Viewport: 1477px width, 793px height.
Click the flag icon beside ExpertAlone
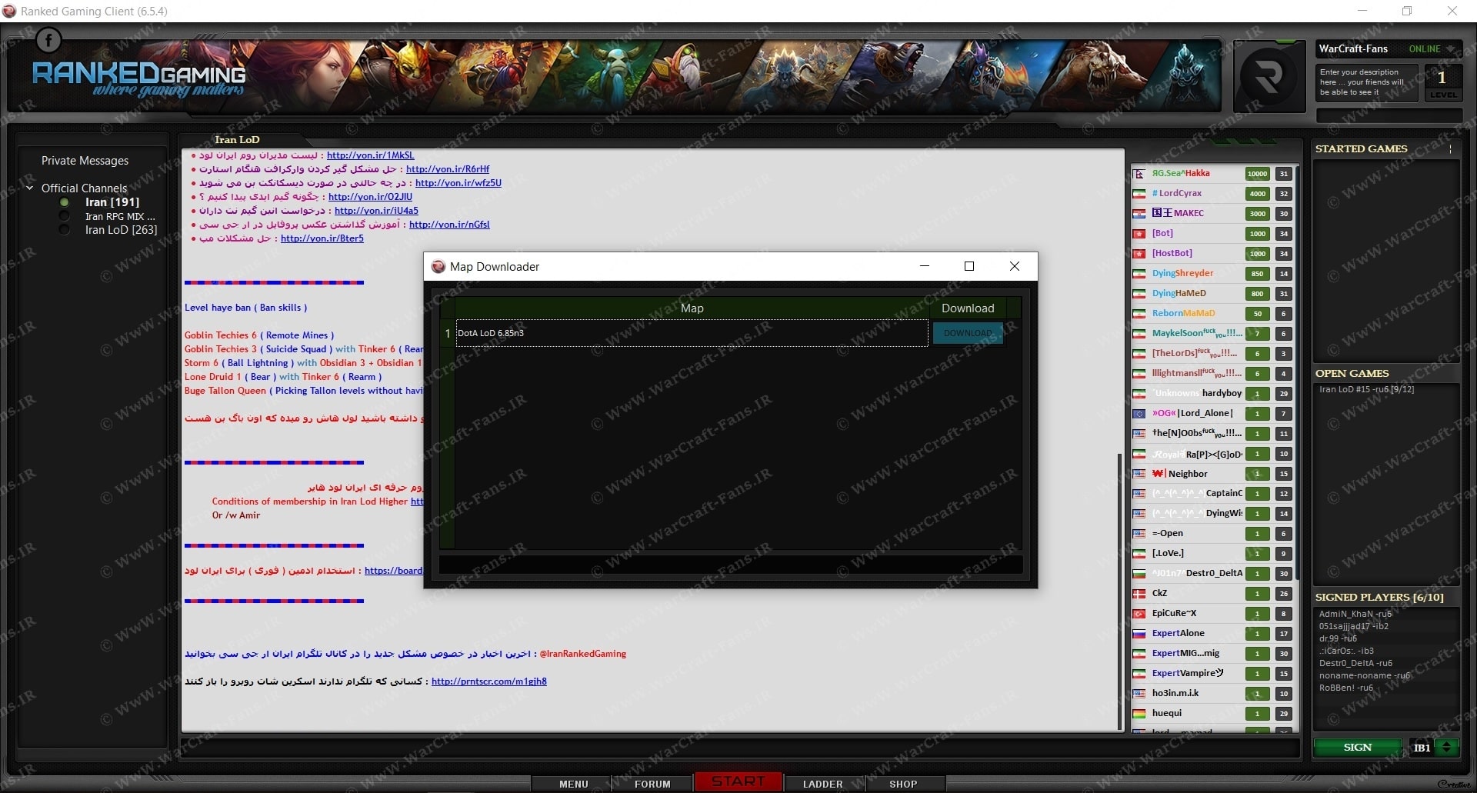pyautogui.click(x=1139, y=634)
